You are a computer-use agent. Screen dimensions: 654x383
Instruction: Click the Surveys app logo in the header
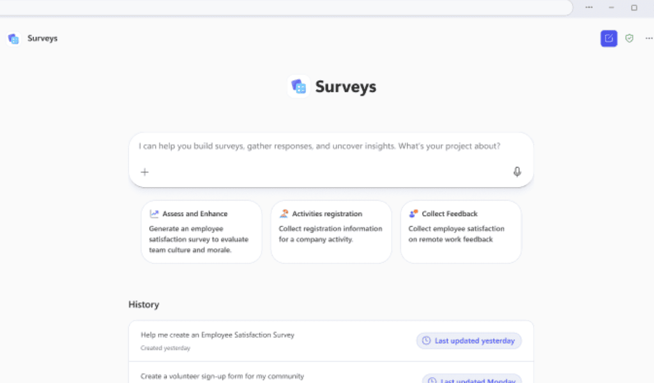pos(13,38)
